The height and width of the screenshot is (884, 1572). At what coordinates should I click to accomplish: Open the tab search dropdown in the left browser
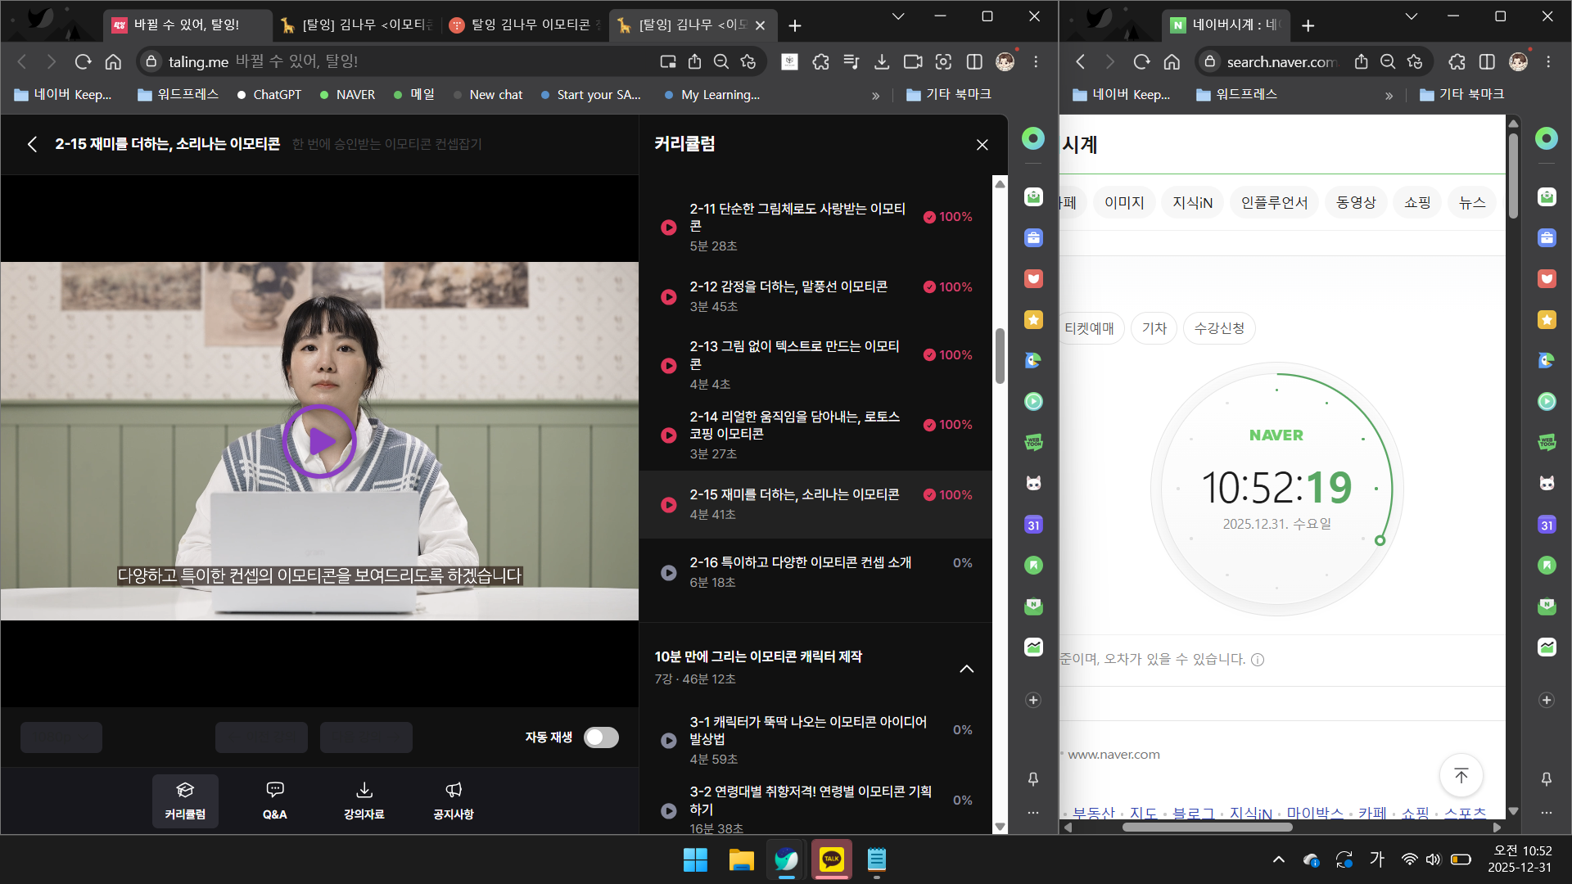tap(898, 16)
